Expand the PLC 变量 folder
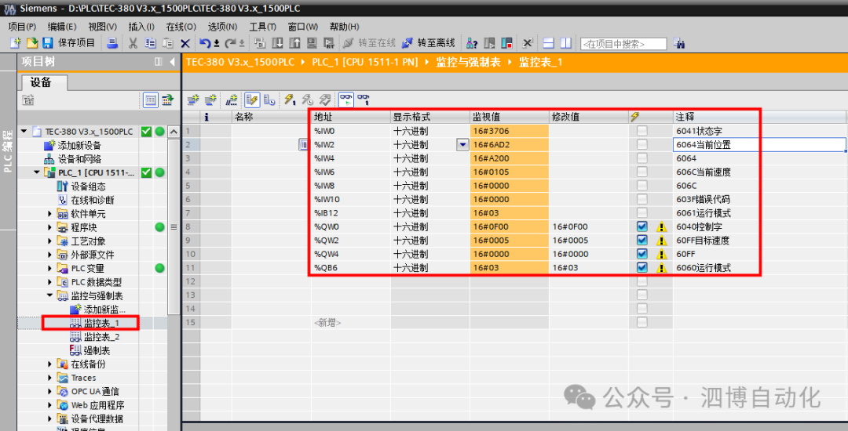 point(49,268)
